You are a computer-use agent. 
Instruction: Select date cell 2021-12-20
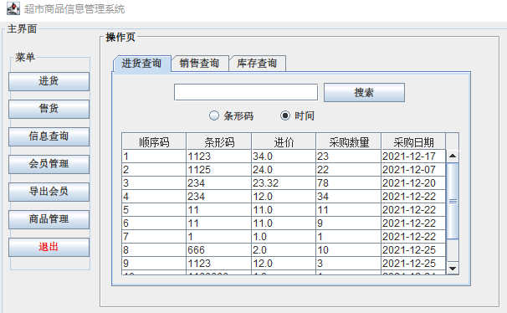pyautogui.click(x=413, y=183)
